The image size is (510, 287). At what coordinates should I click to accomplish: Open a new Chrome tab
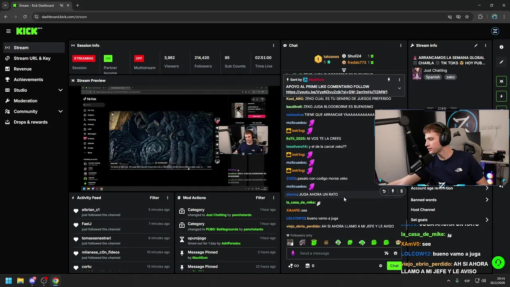pos(77,6)
